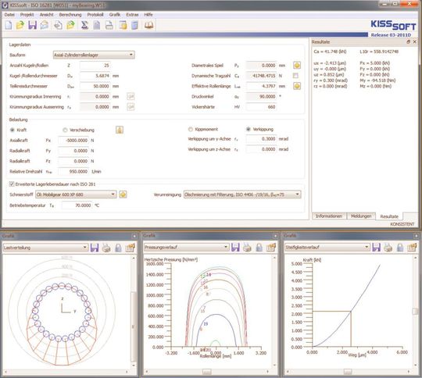Switch to the Informationen tab

[x=329, y=216]
